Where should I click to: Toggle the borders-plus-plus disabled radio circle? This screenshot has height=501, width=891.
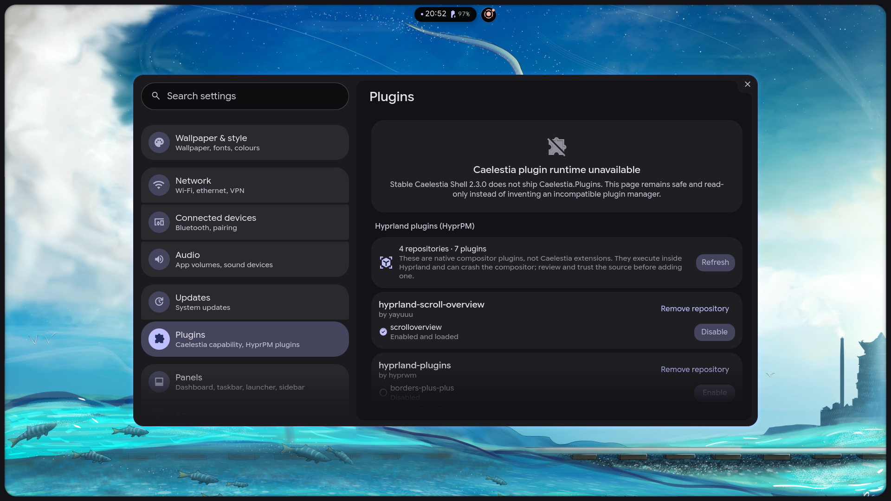383,392
